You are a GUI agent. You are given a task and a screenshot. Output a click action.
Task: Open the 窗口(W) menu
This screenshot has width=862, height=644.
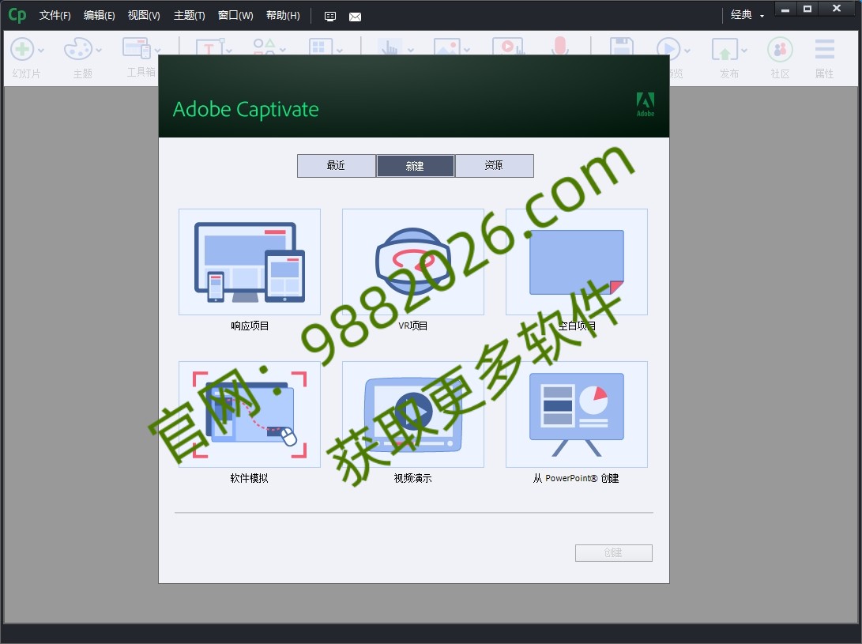235,15
